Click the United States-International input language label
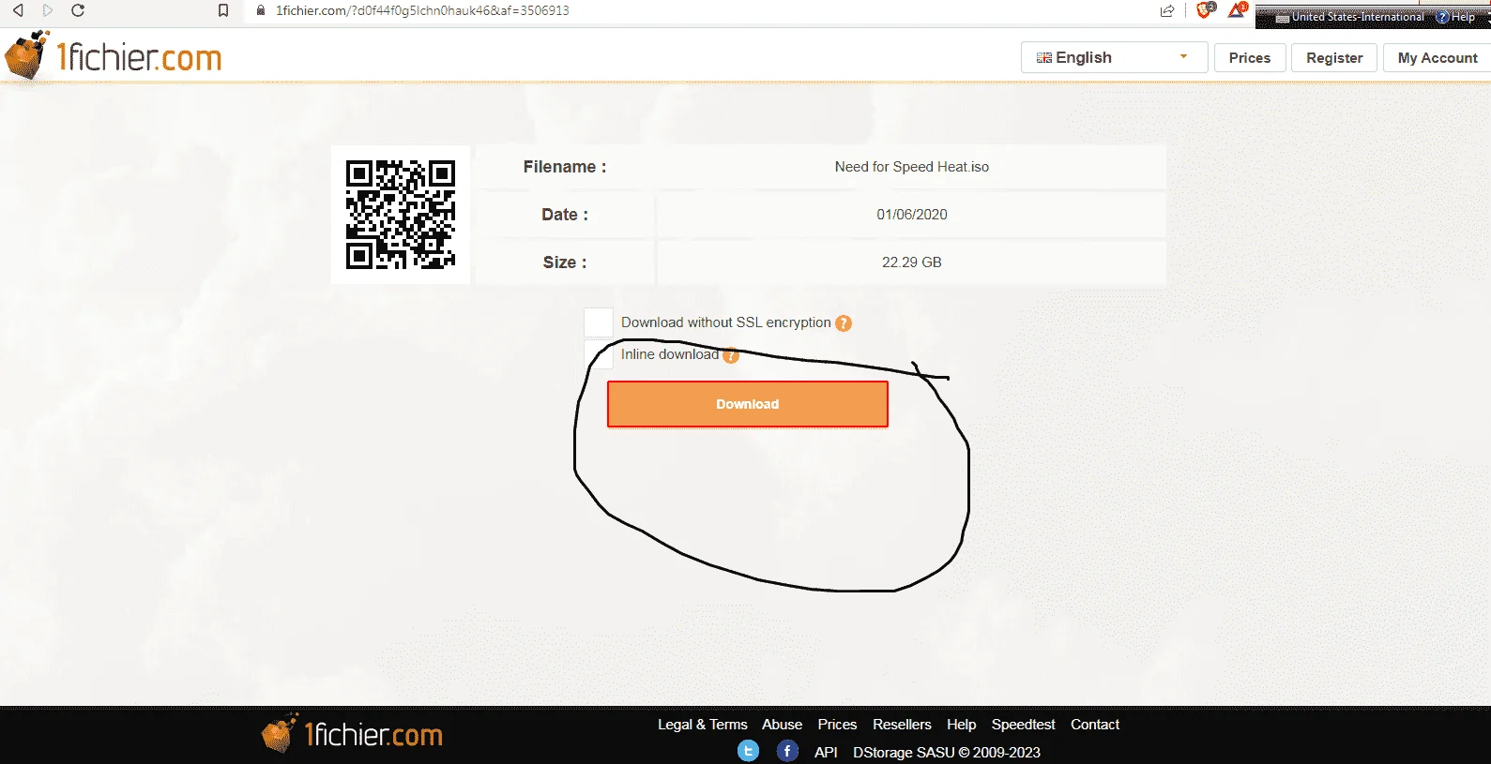Image resolution: width=1491 pixels, height=764 pixels. coord(1358,17)
